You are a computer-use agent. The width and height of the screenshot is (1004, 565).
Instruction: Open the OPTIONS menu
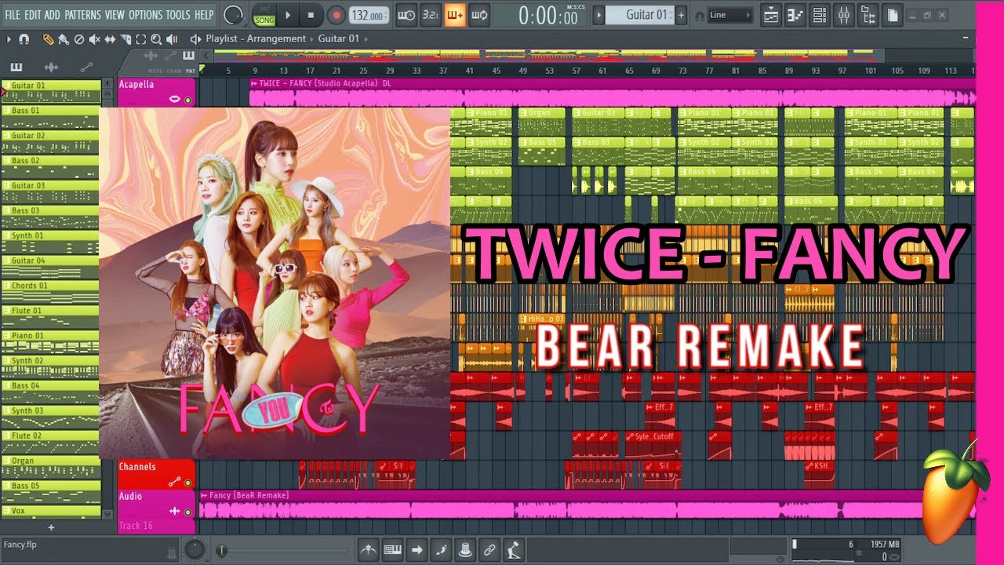tap(145, 15)
